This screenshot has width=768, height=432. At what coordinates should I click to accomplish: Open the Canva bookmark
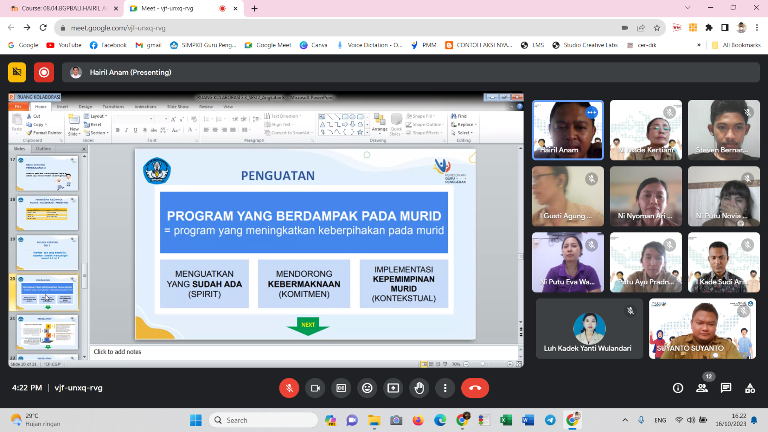click(314, 45)
